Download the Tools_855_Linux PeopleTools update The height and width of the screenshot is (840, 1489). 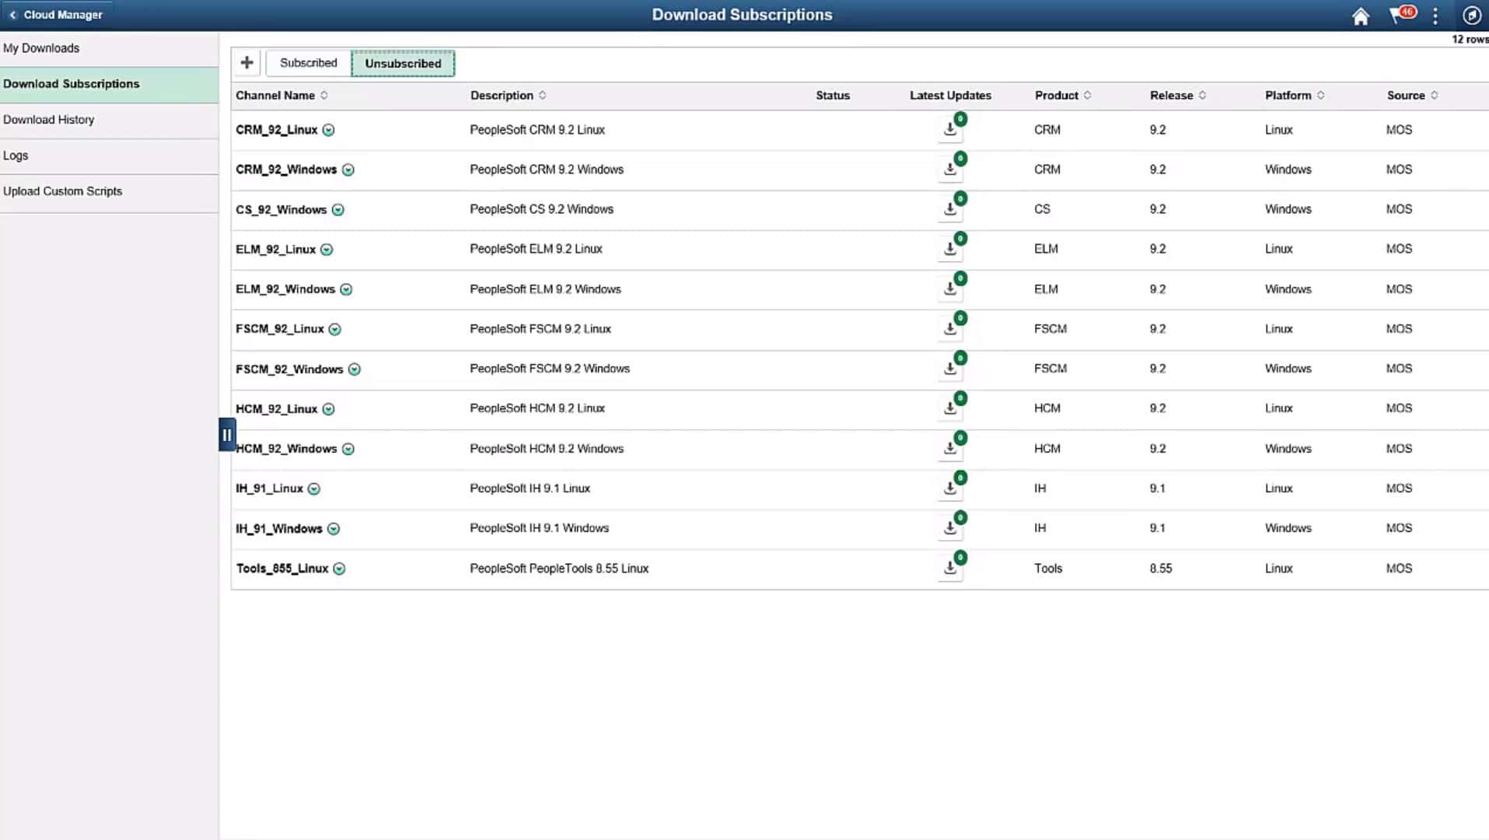(x=949, y=569)
